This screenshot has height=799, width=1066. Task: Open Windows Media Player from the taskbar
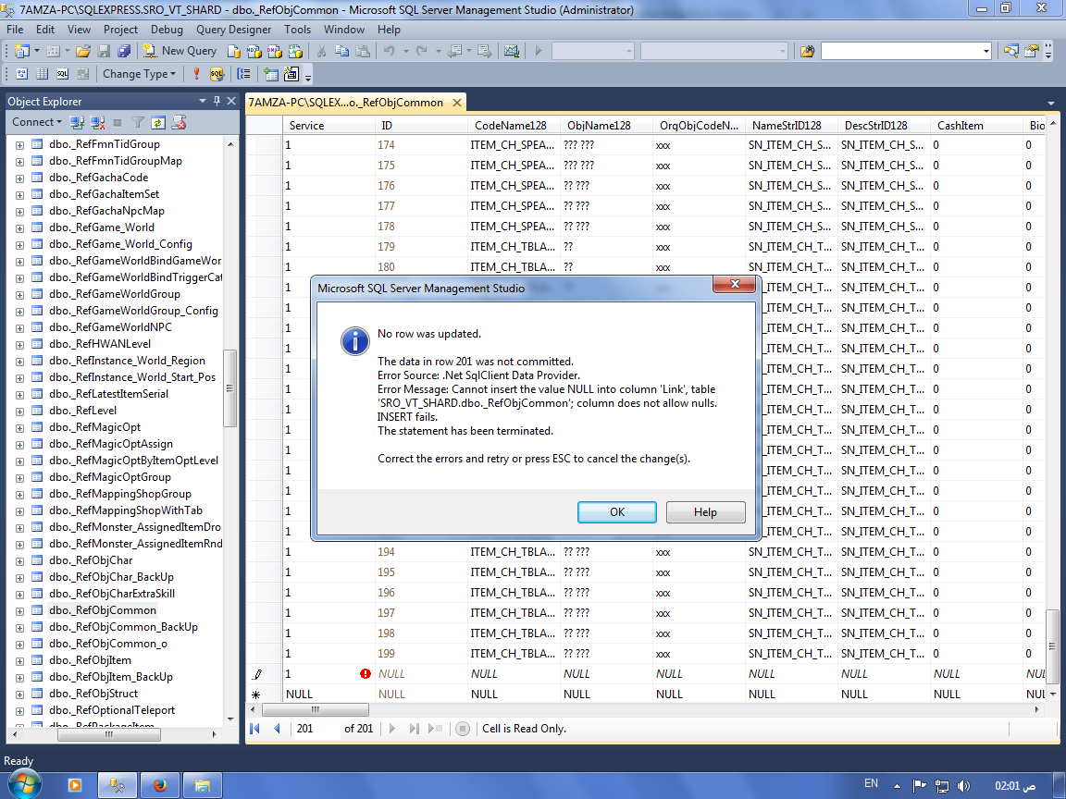75,785
